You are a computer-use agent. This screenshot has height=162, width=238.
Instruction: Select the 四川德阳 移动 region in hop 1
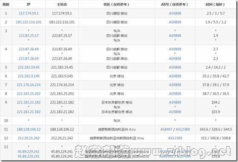(x=117, y=13)
